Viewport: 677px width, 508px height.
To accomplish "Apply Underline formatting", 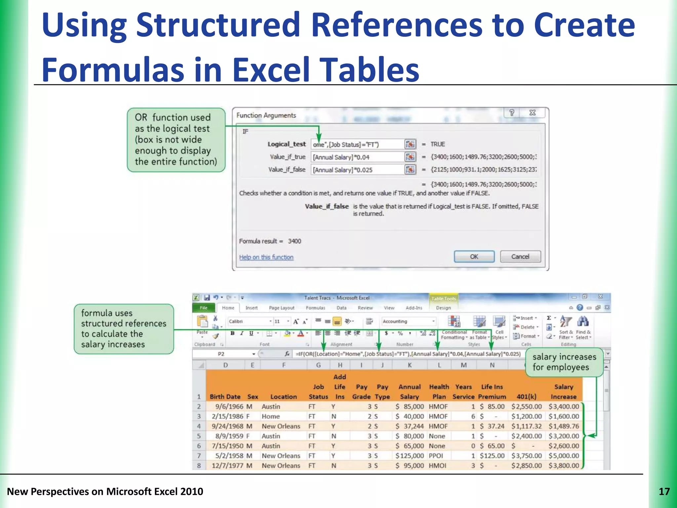I will click(251, 333).
